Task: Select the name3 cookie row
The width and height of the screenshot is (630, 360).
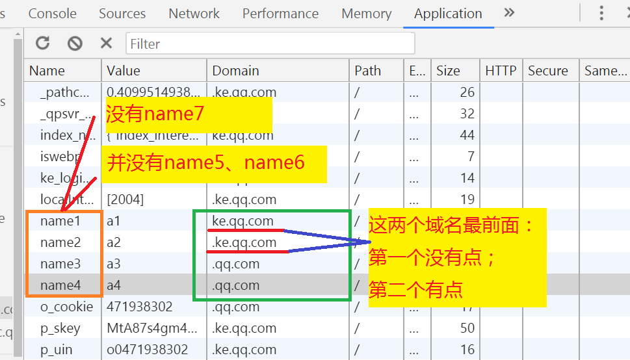Action: pos(60,264)
